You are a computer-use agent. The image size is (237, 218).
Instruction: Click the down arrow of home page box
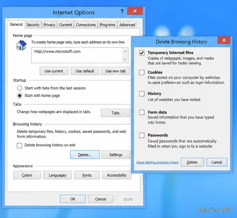coord(125,59)
